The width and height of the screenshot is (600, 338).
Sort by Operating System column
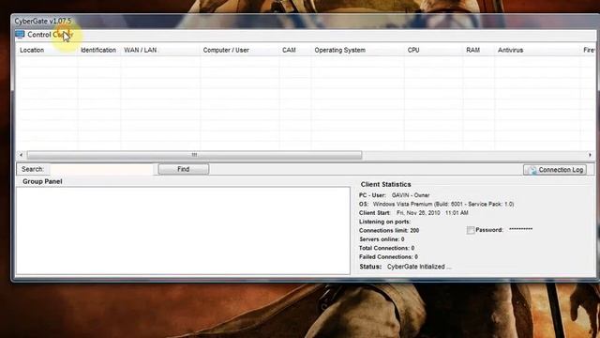(339, 50)
